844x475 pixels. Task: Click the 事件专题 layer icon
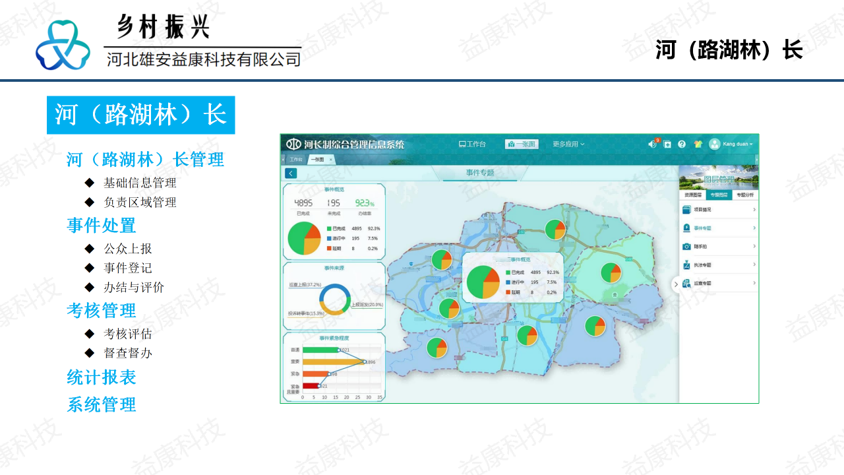686,228
